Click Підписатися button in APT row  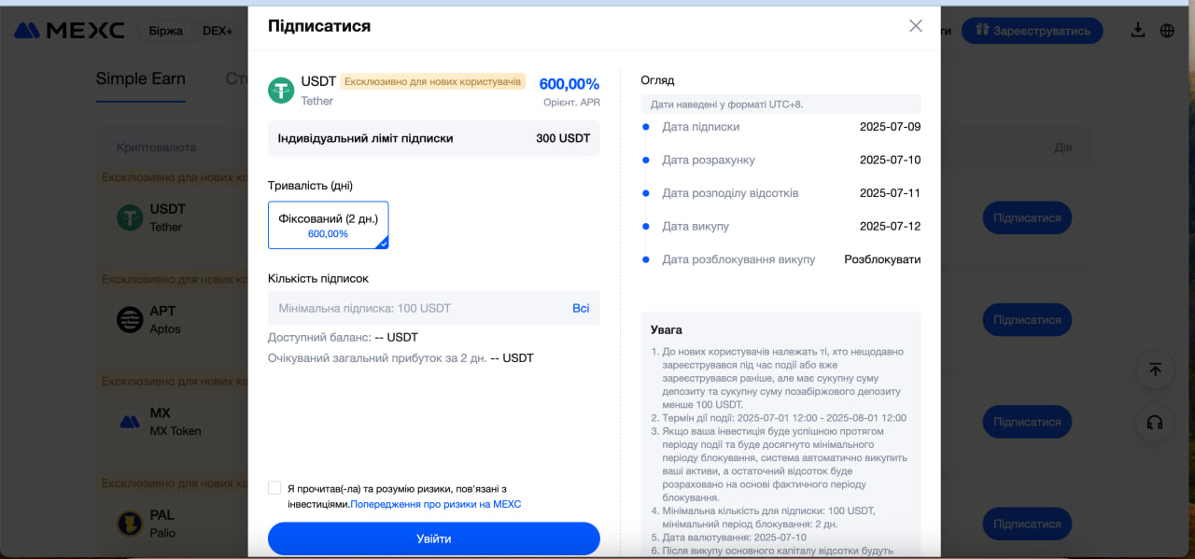(x=1027, y=319)
